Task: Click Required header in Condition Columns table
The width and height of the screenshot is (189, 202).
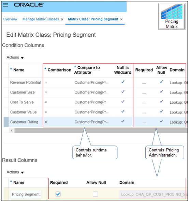Action: (x=144, y=70)
